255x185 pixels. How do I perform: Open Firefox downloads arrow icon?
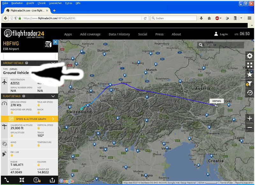(x=201, y=18)
